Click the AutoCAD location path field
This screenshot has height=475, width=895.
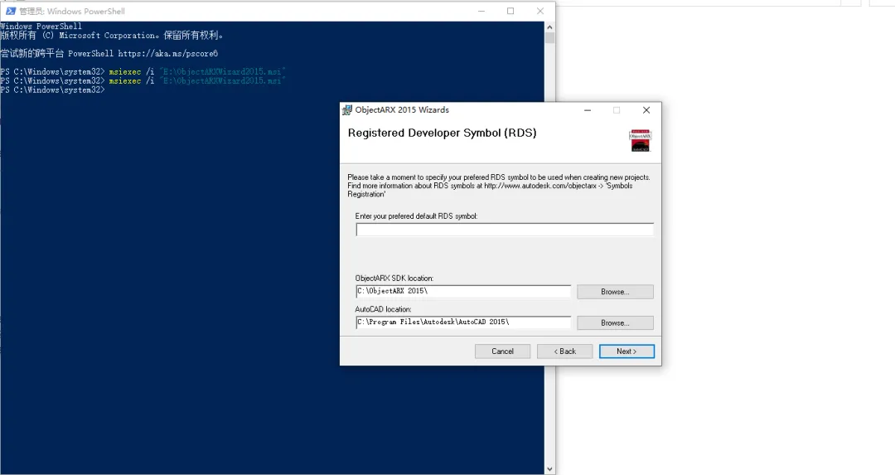(463, 322)
